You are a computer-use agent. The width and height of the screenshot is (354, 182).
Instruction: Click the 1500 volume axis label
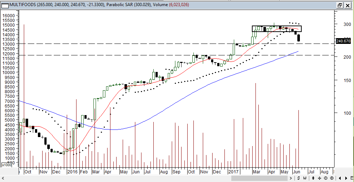(x=10, y=153)
